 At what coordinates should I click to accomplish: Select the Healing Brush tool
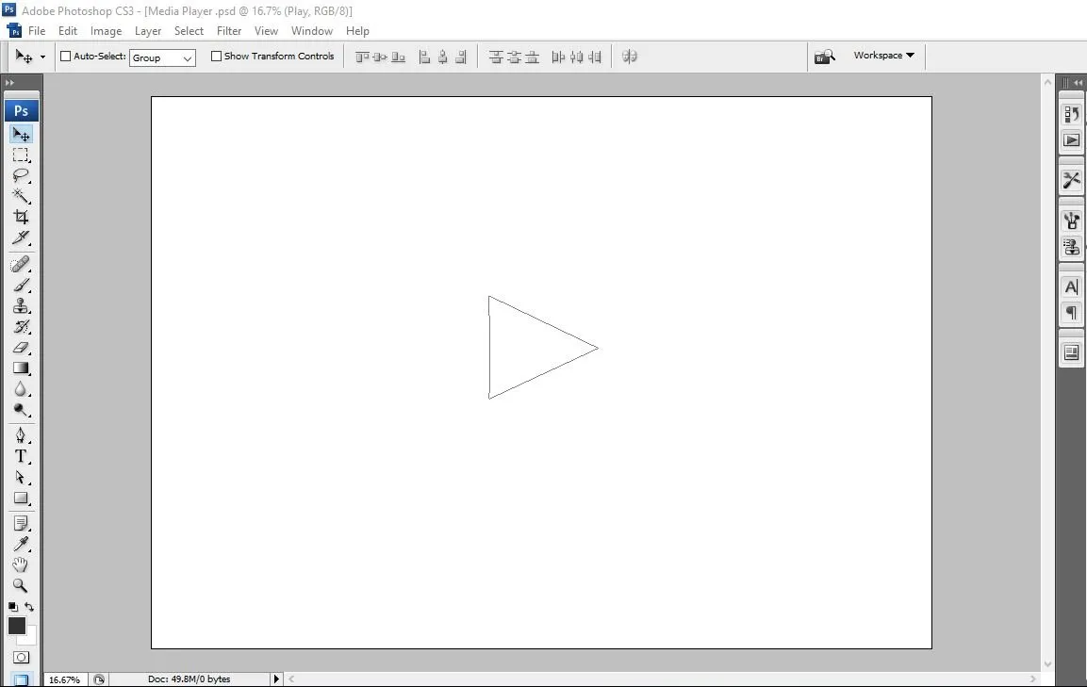pyautogui.click(x=21, y=264)
